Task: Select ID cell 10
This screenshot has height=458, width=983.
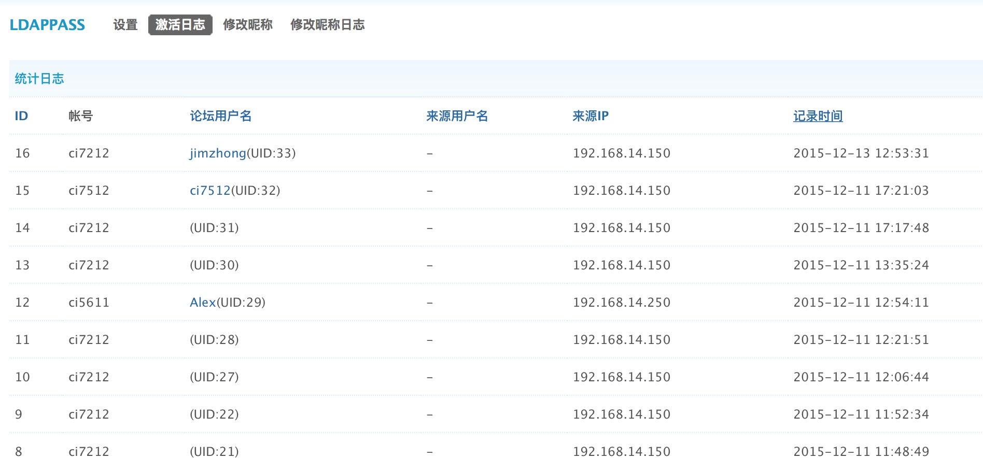Action: tap(22, 377)
